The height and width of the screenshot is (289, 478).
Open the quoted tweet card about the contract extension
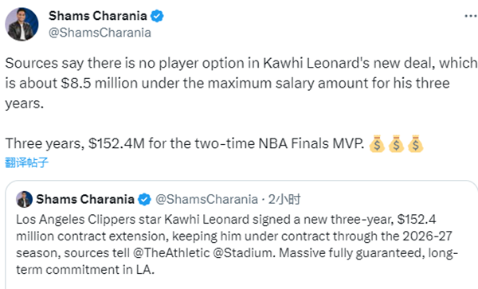tap(241, 235)
